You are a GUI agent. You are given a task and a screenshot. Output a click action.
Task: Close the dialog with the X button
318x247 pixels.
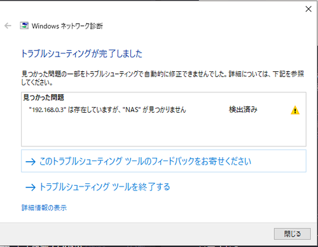pyautogui.click(x=308, y=9)
